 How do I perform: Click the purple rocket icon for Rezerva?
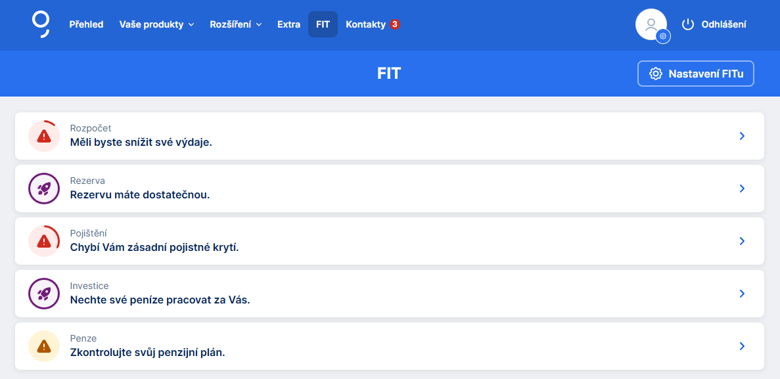44,189
